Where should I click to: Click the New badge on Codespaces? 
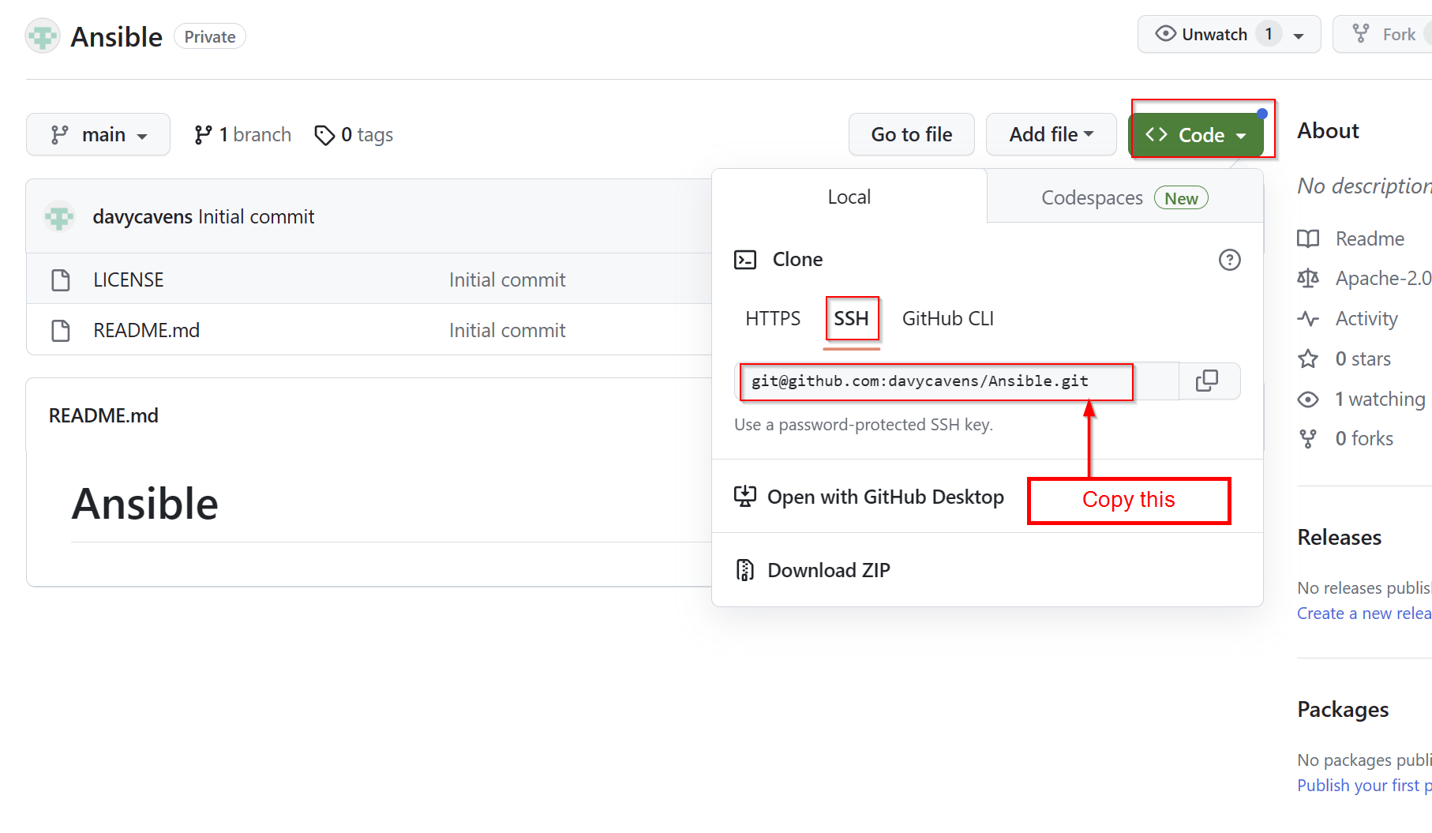1181,198
